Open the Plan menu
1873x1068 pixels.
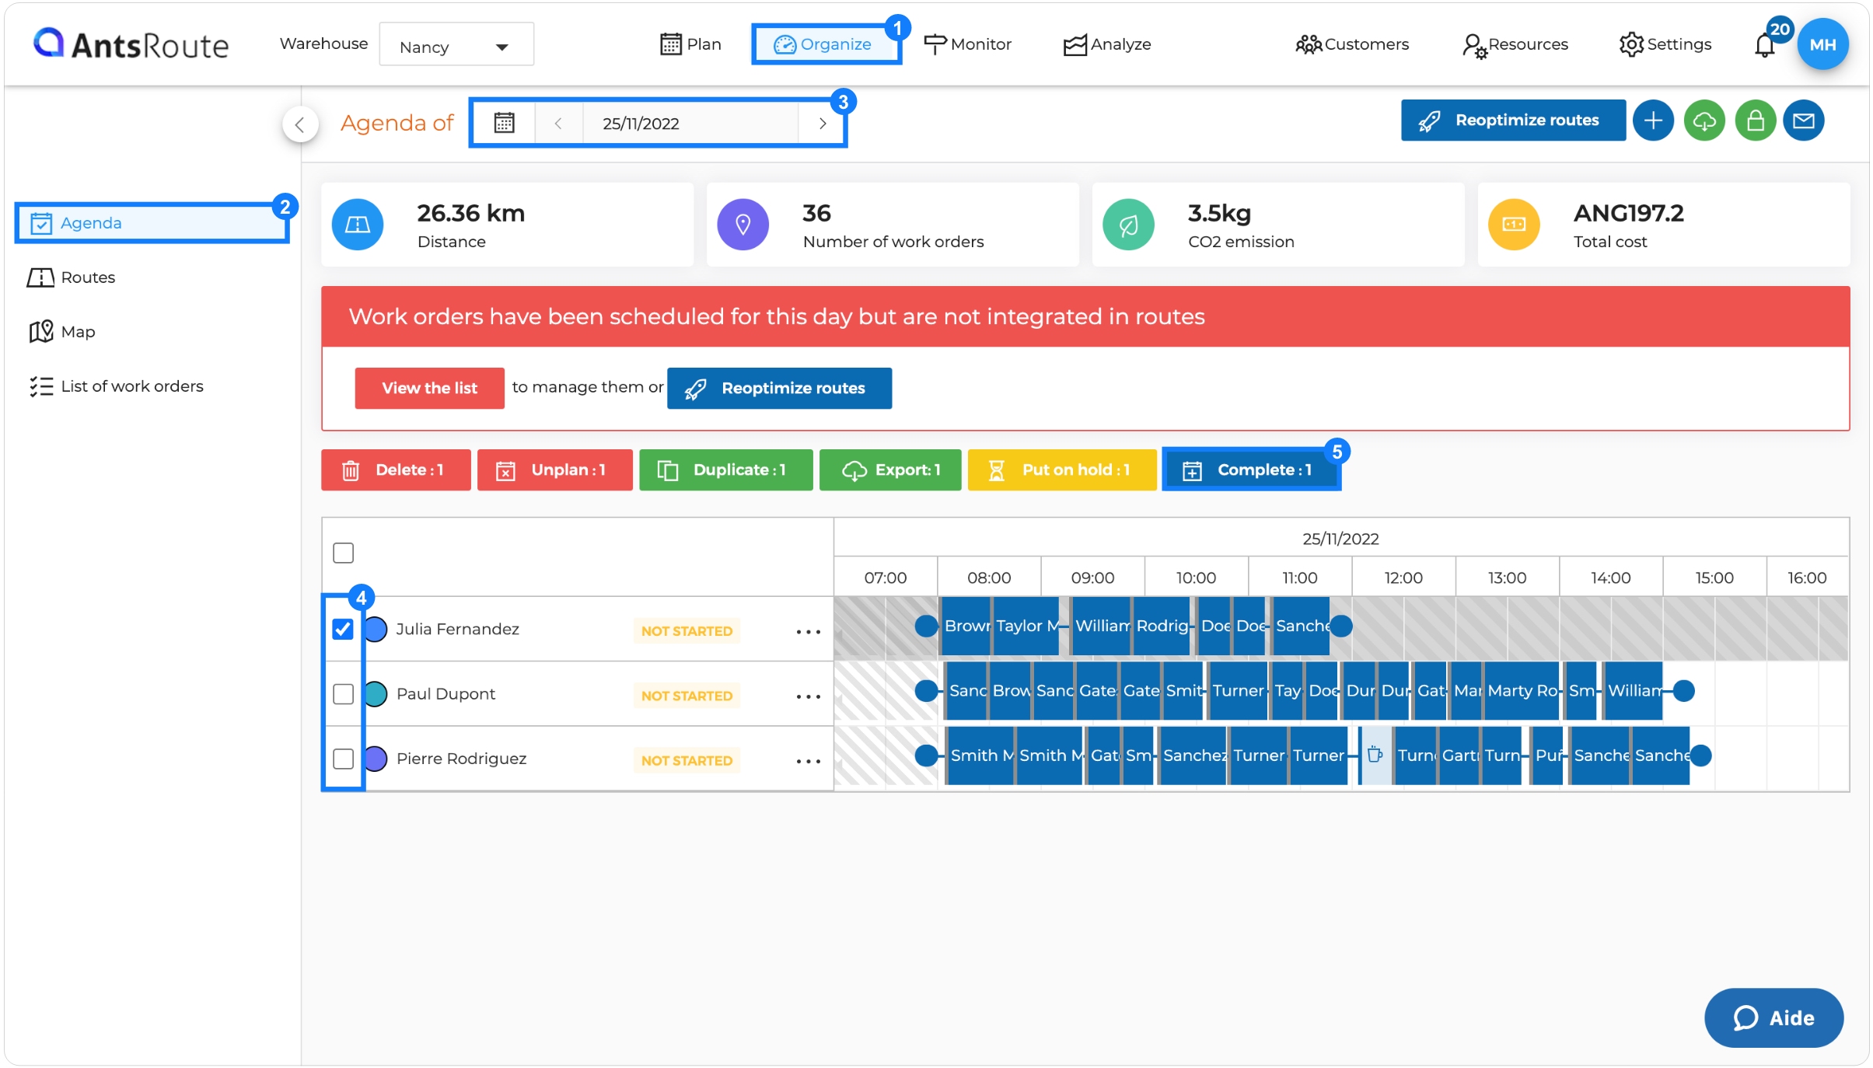click(x=690, y=44)
